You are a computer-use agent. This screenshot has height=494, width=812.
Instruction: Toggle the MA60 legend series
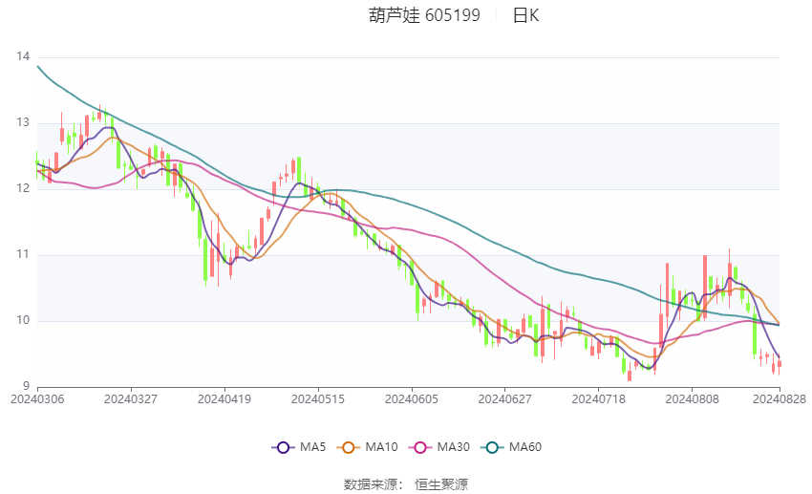(x=511, y=447)
